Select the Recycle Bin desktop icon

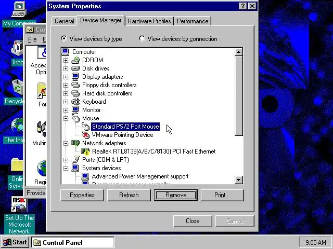click(x=18, y=87)
